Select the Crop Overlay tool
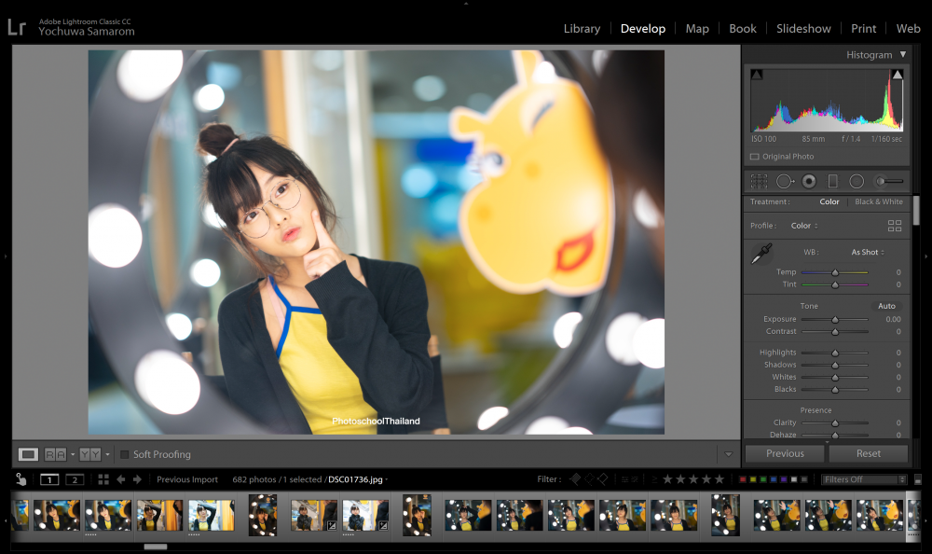 click(x=759, y=181)
